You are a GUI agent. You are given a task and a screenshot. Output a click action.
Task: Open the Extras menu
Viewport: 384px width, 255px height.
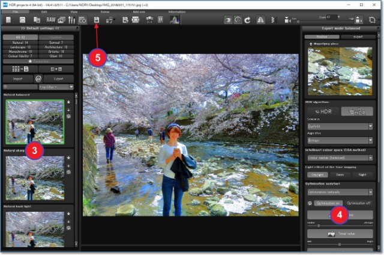pyautogui.click(x=106, y=11)
